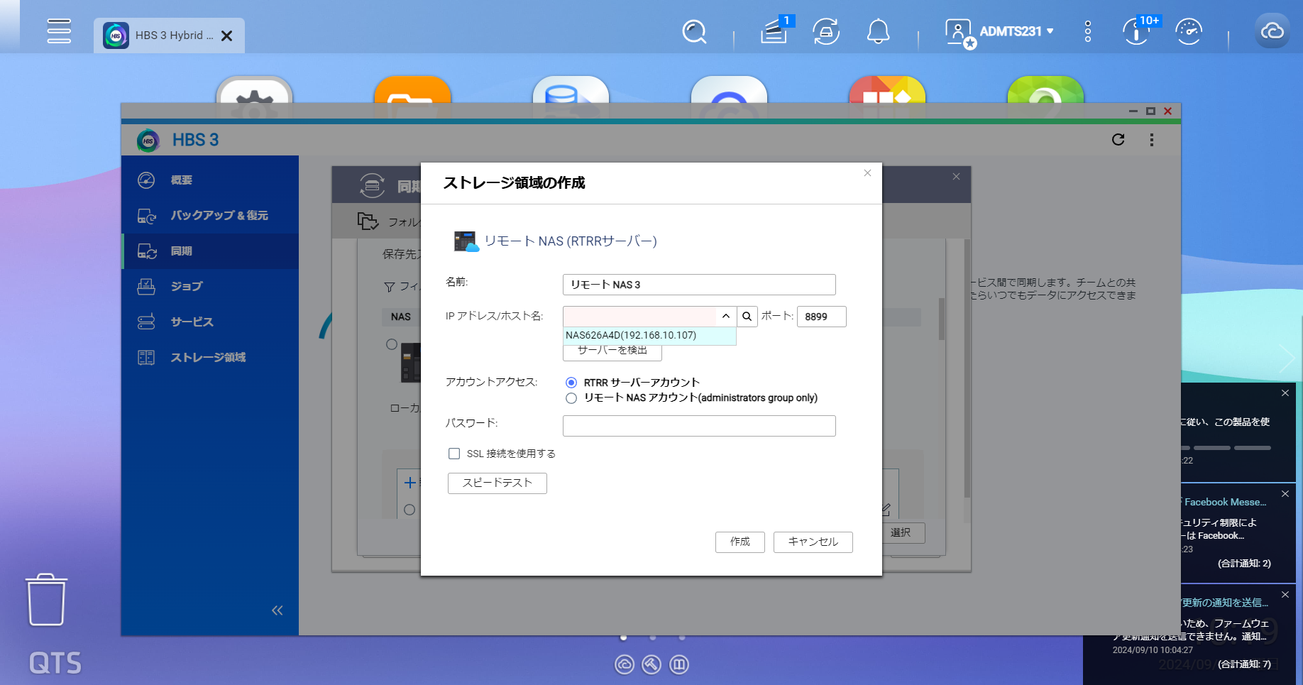Open the dashboard gauge icon

point(1189,32)
